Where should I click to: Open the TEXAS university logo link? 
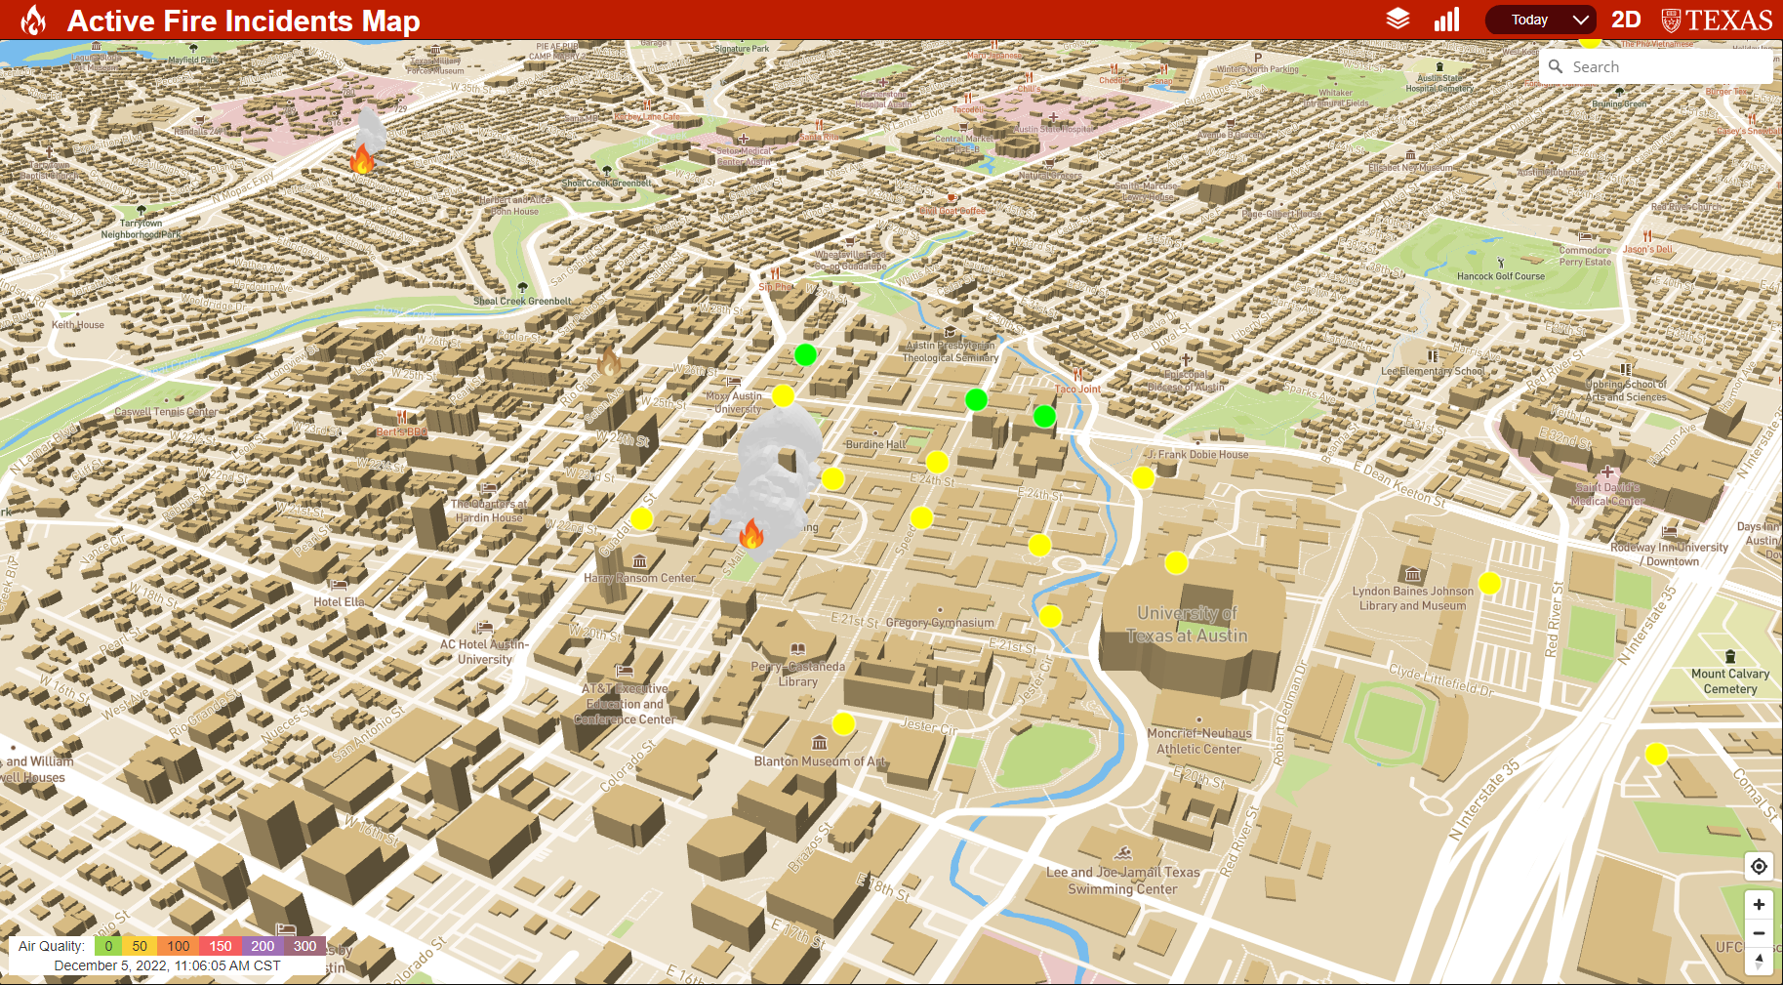click(x=1717, y=20)
